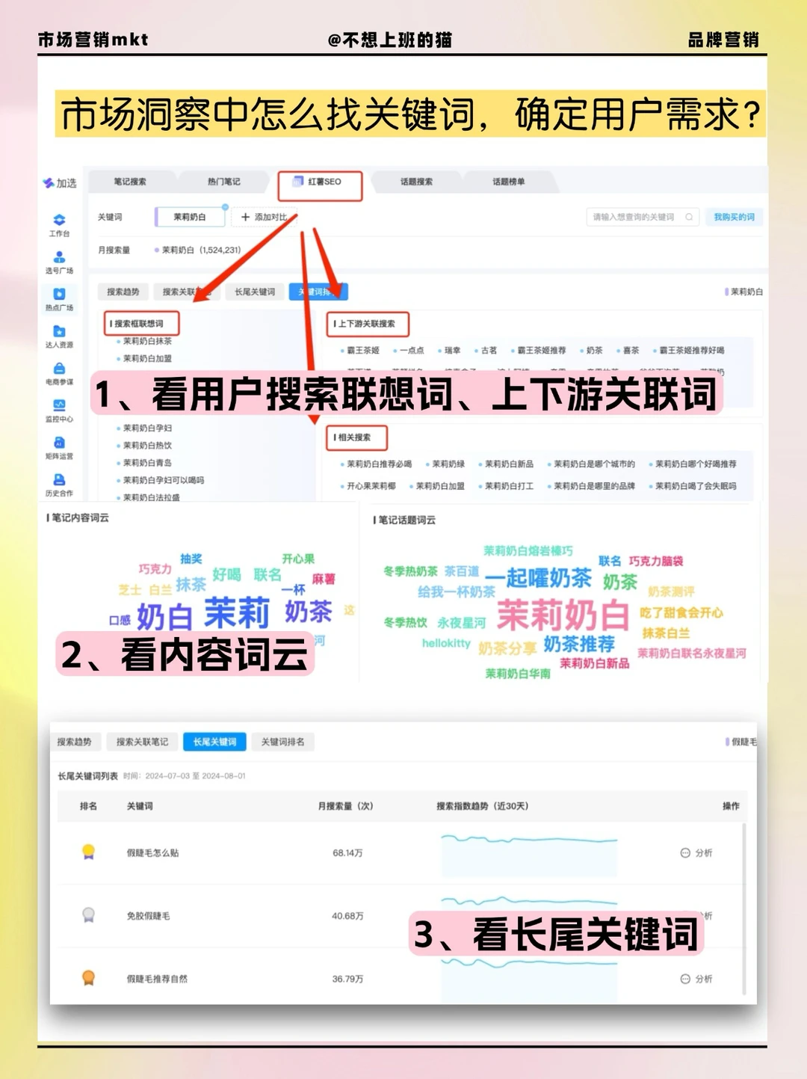807x1079 pixels.
Task: Click 古茗 keyword
Action: click(x=489, y=350)
